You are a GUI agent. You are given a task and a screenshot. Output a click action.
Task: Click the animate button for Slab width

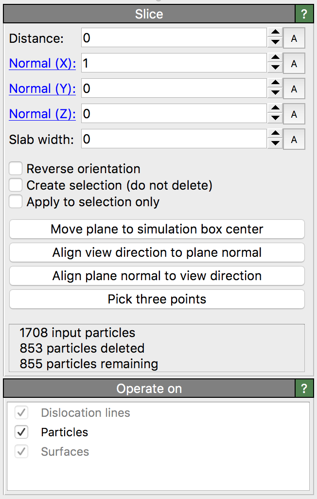(x=294, y=140)
